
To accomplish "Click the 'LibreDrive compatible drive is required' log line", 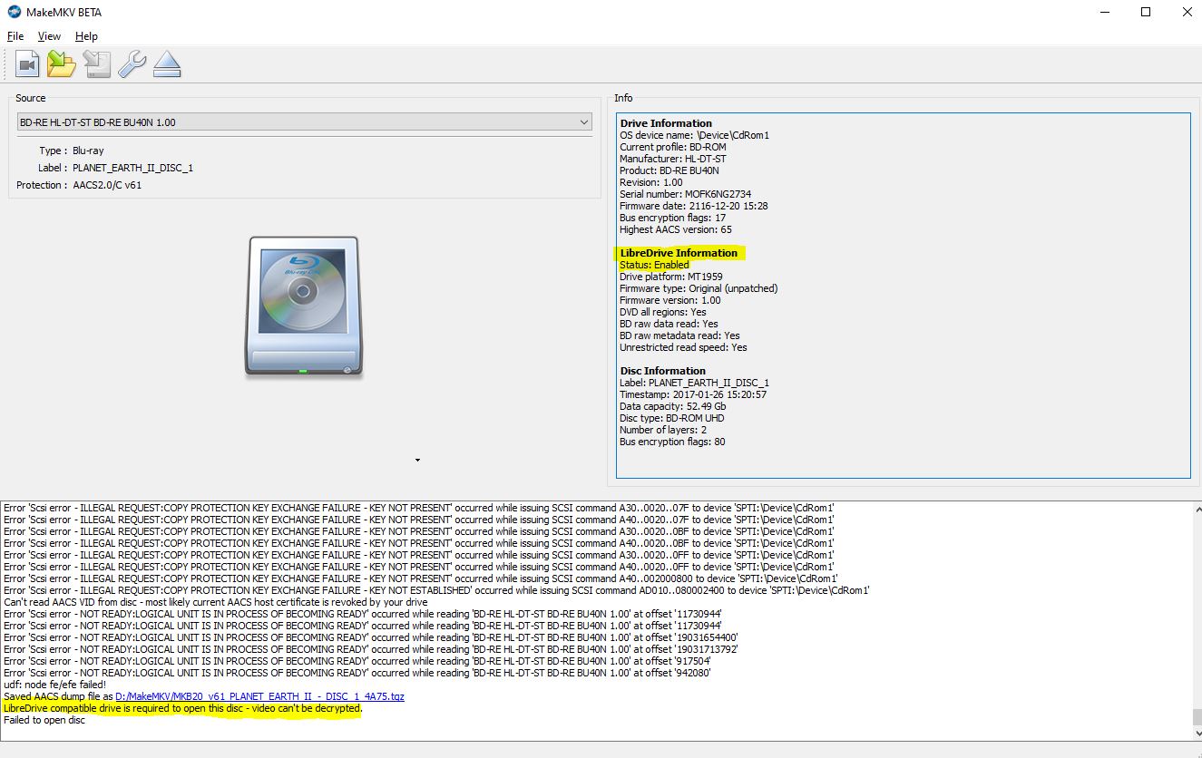I will pos(182,708).
